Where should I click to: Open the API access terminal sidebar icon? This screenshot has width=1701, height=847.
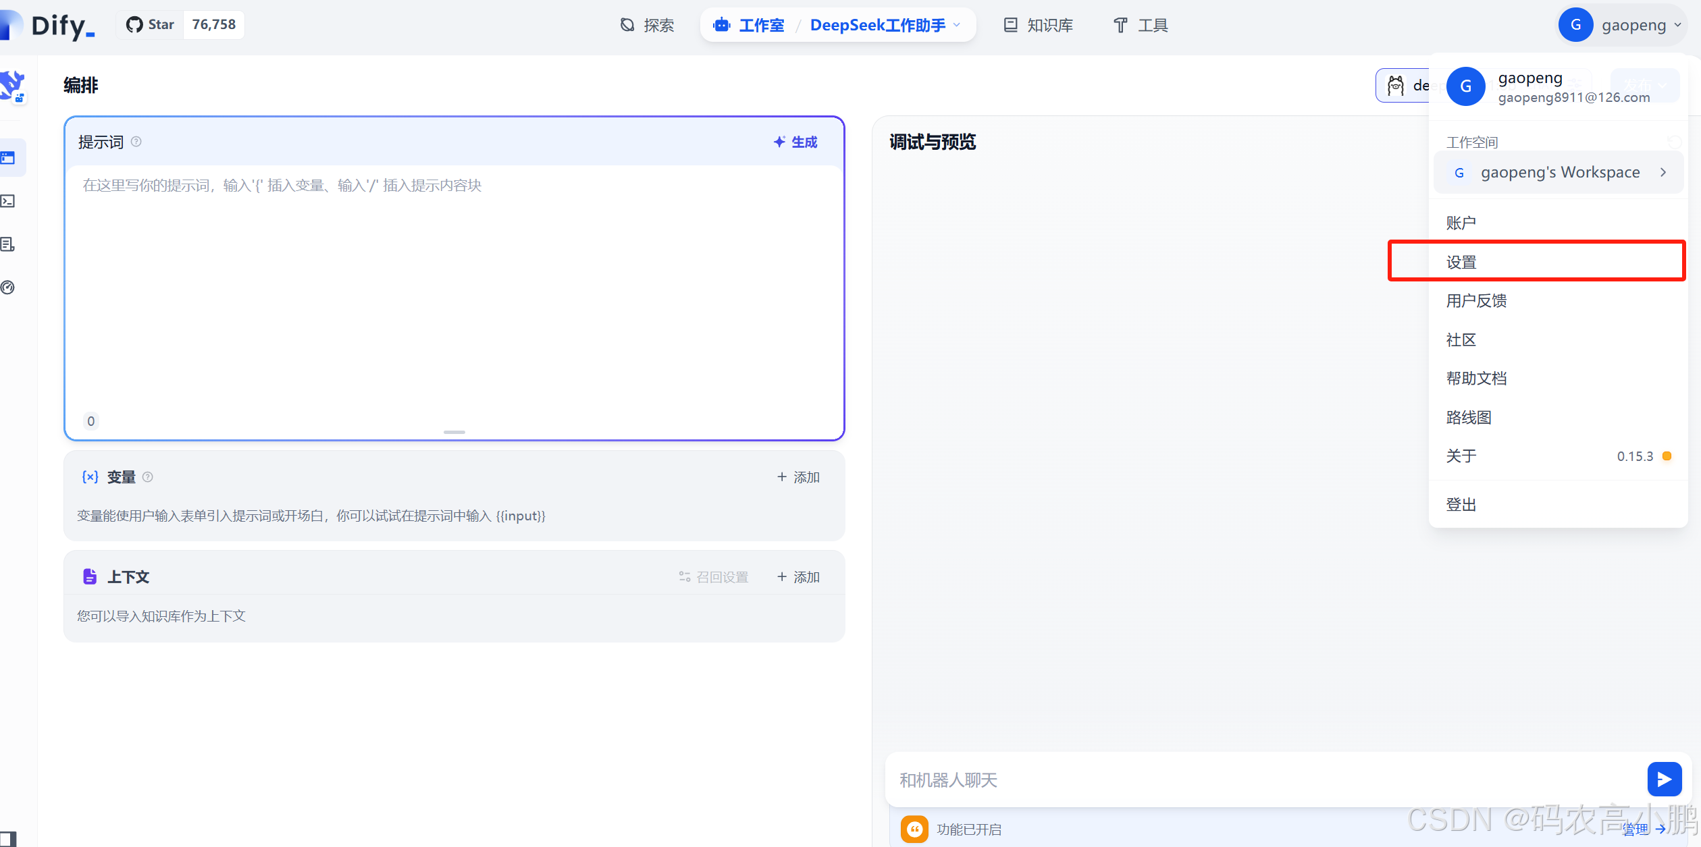(9, 201)
